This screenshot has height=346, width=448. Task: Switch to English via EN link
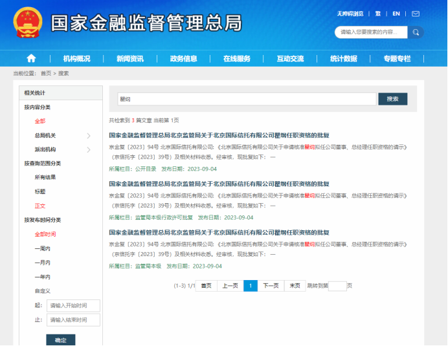point(396,14)
